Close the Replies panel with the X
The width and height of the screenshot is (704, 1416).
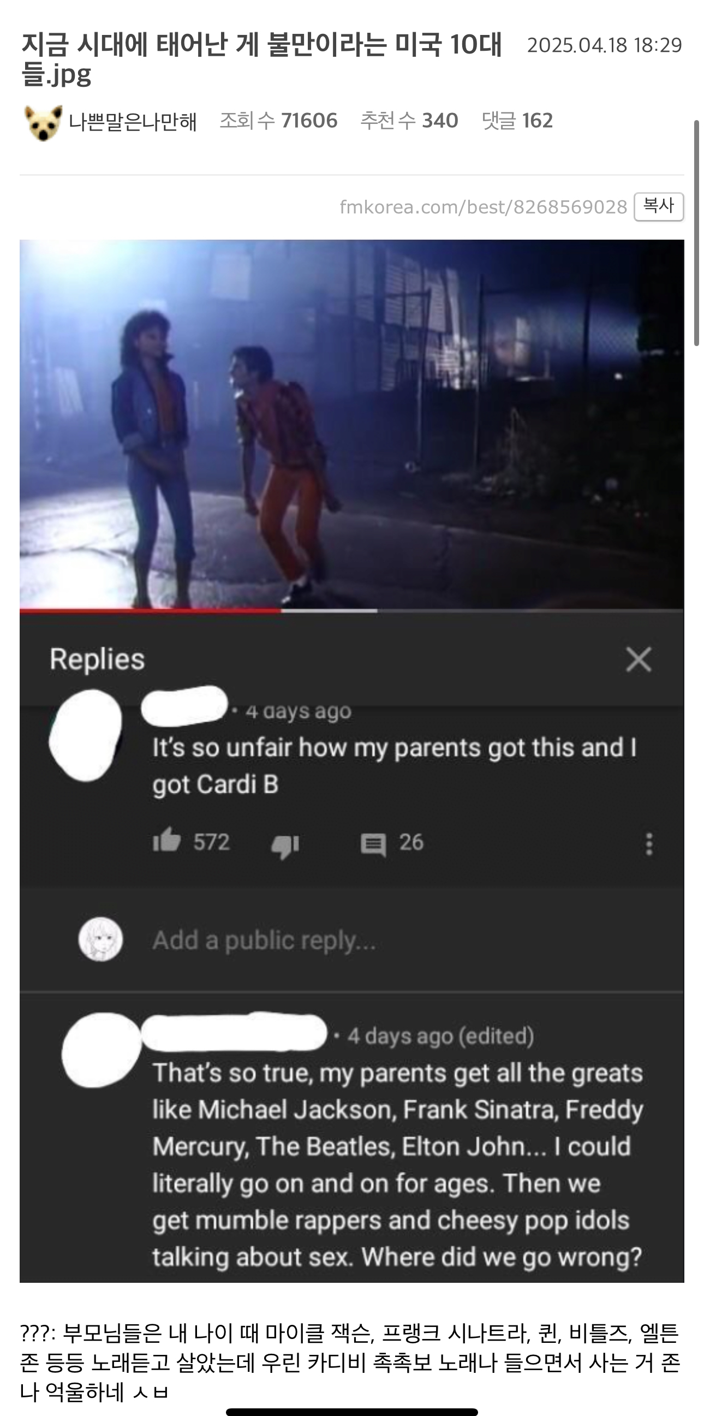click(x=639, y=659)
